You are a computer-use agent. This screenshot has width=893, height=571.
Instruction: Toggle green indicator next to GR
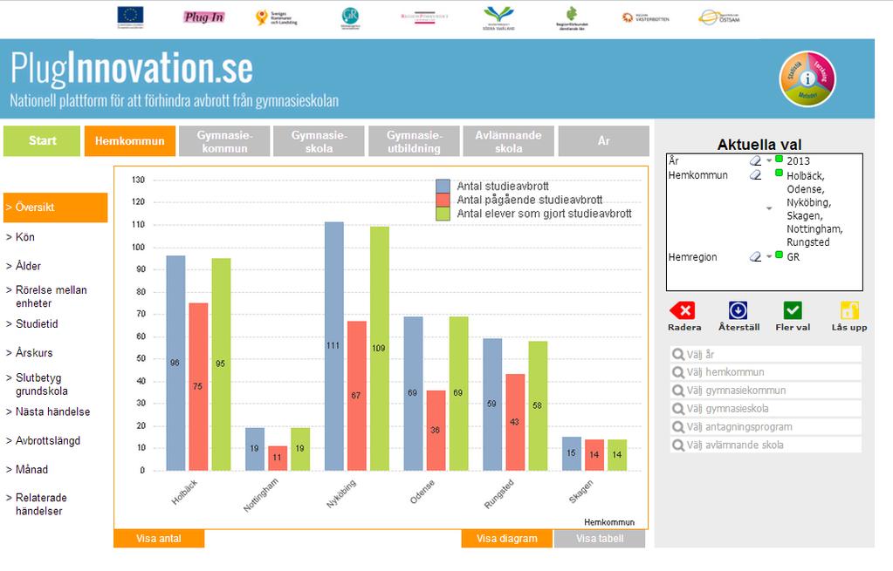point(780,255)
